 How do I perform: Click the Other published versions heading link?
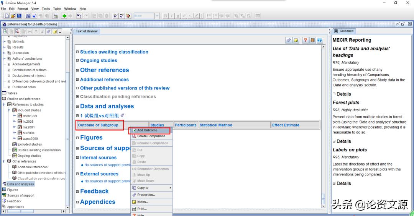(125, 88)
